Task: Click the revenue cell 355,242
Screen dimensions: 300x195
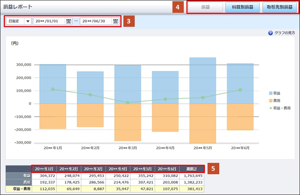Action: click(143, 176)
